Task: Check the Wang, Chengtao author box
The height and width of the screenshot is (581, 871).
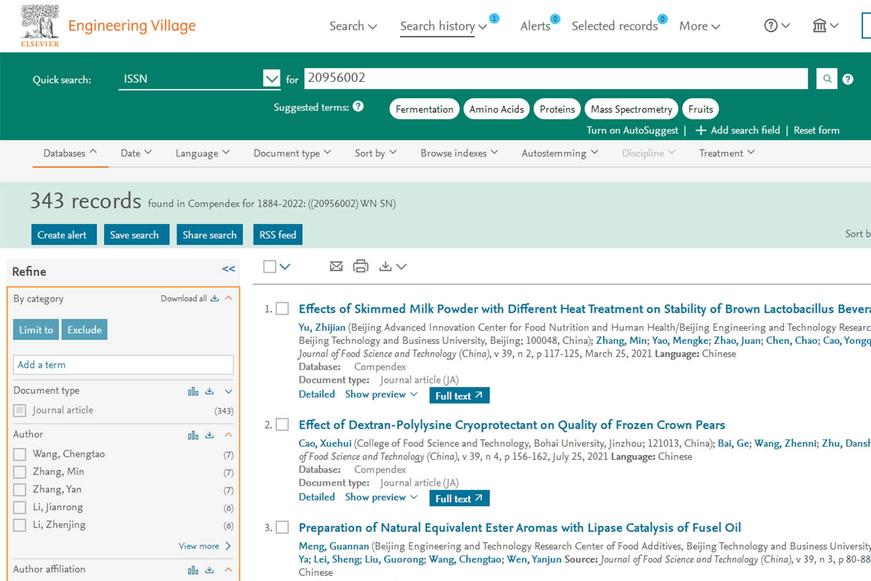Action: [x=20, y=454]
